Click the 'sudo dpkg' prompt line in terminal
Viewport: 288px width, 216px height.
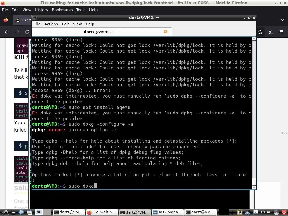coord(64,186)
